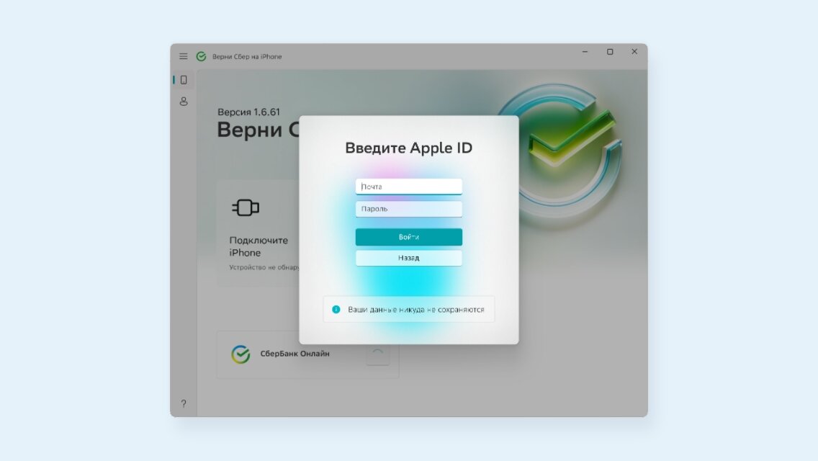Click the Sber logo in title bar
The image size is (818, 461).
[201, 56]
